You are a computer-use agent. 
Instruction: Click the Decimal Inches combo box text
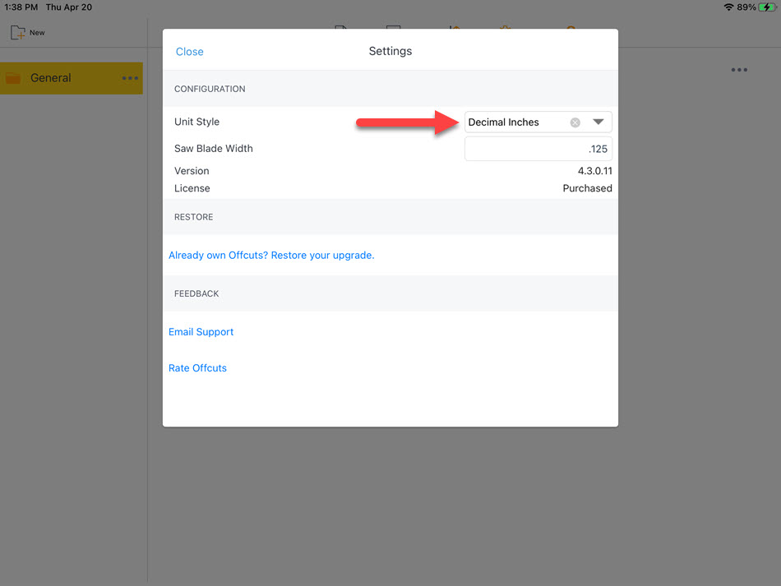504,122
